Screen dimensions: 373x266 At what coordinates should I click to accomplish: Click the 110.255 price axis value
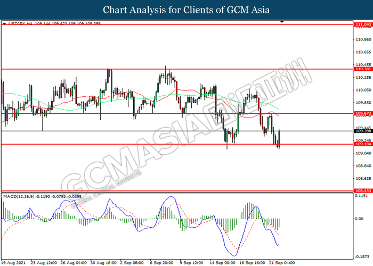363,78
